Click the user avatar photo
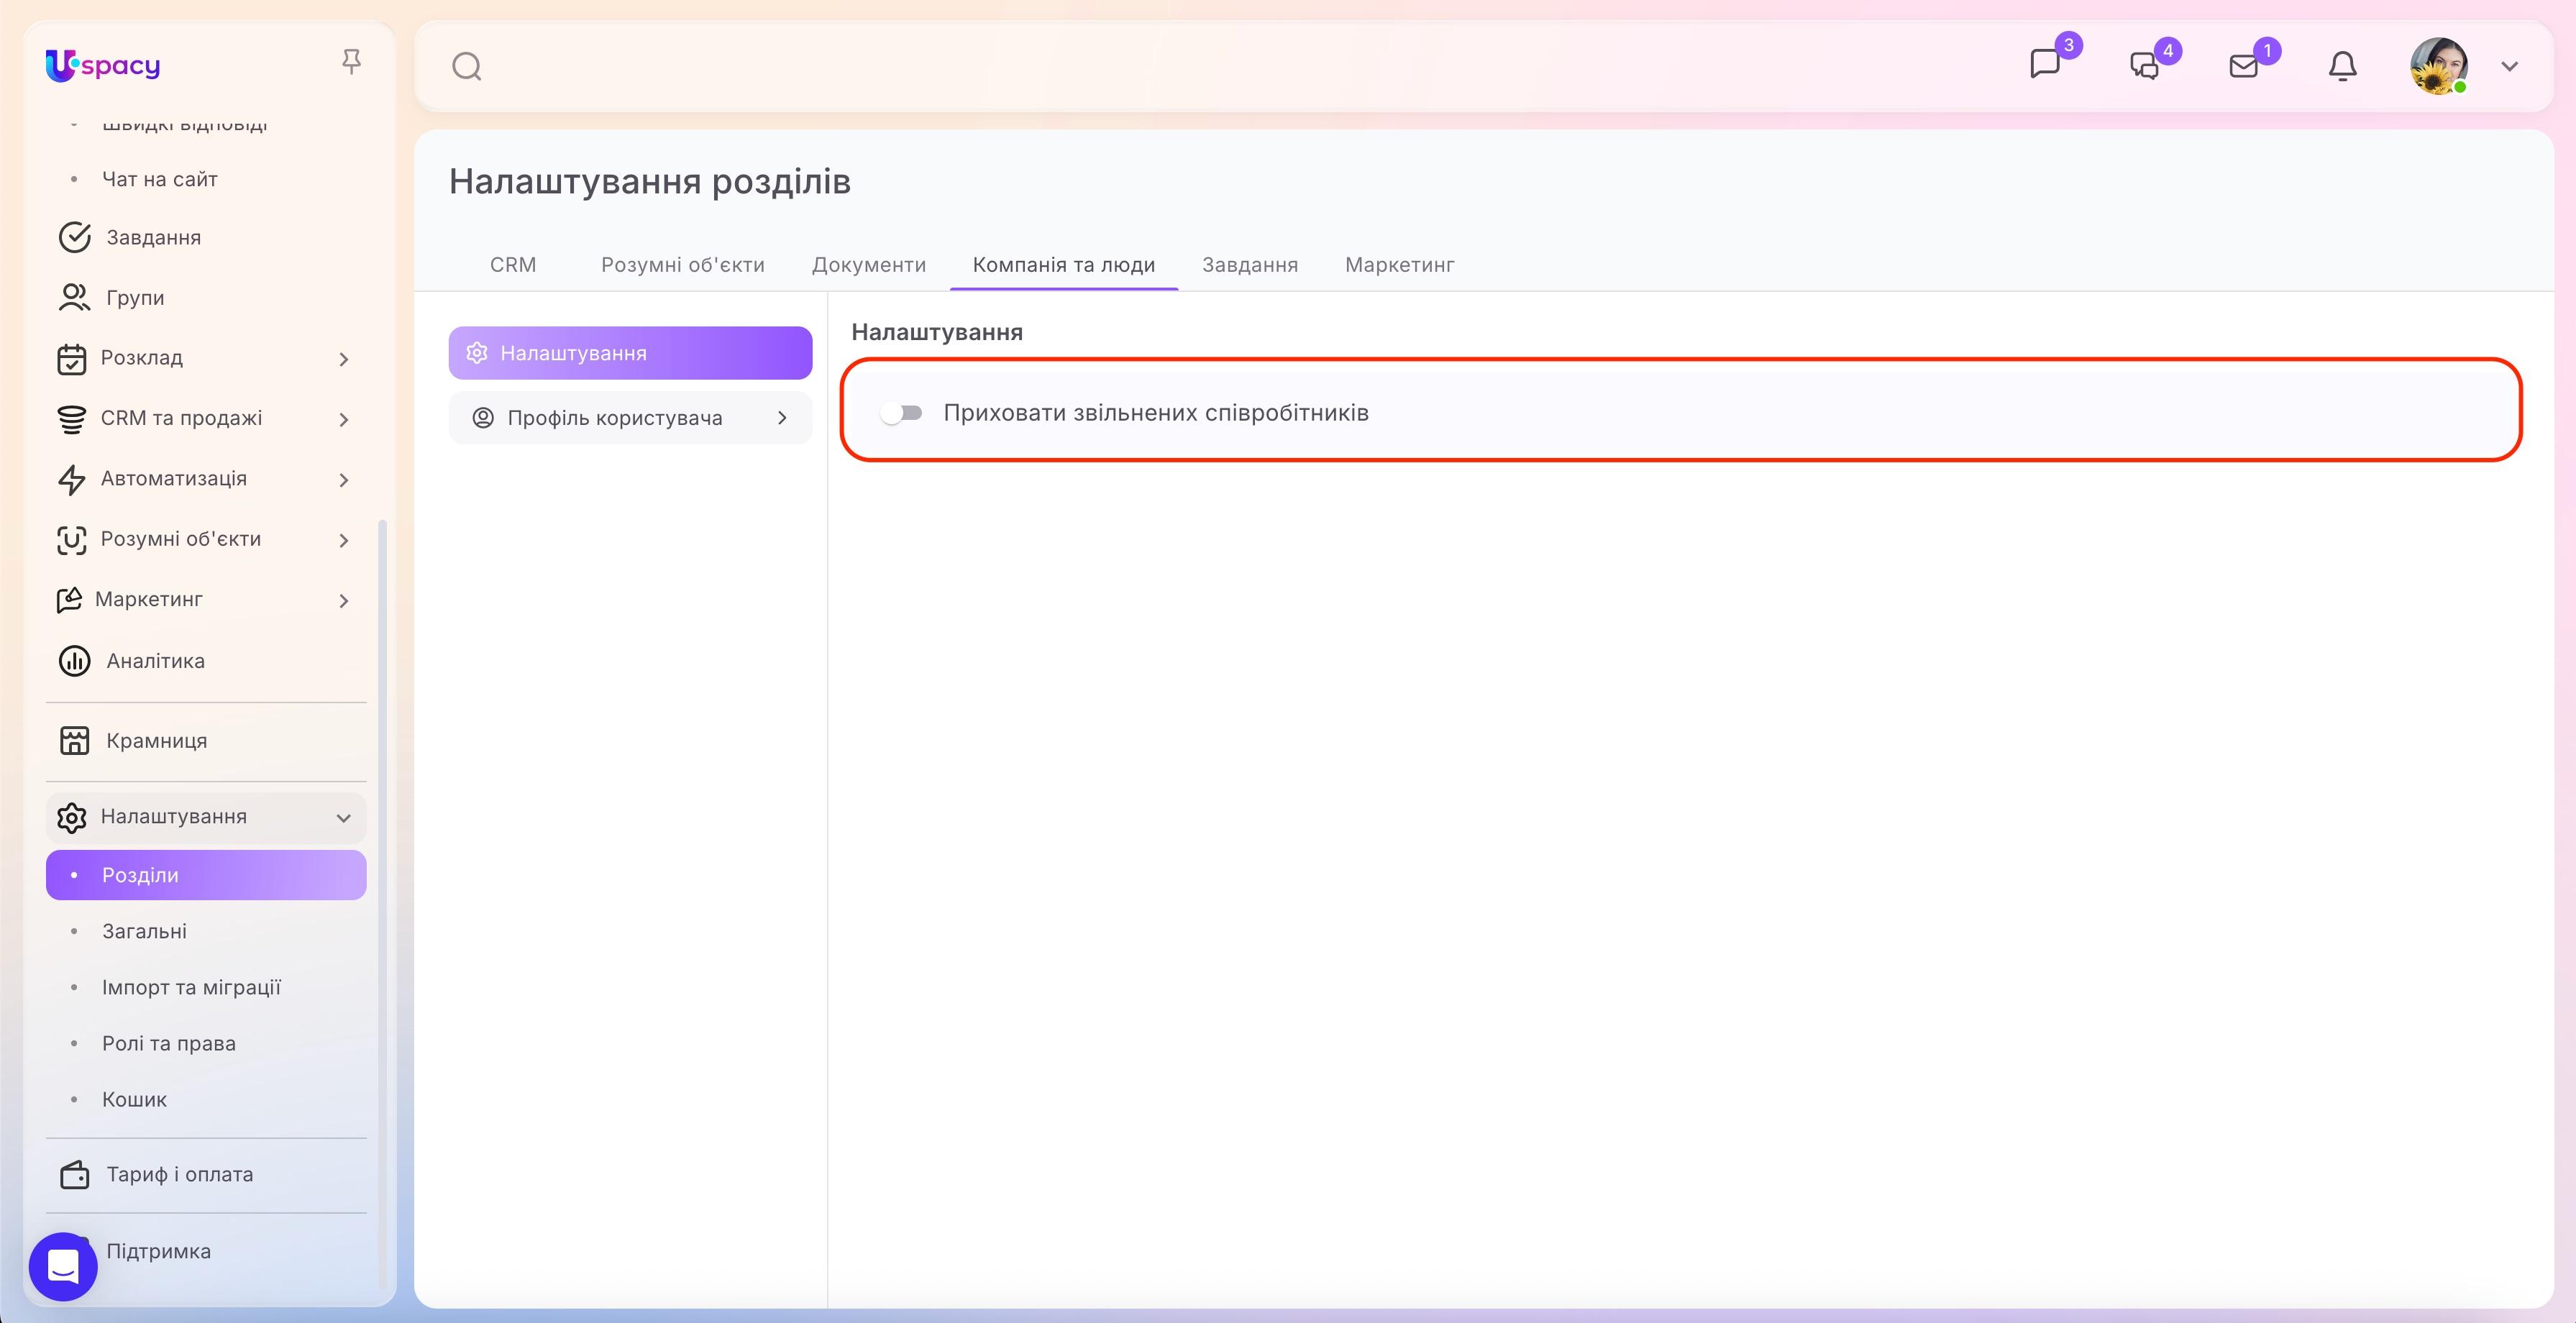Image resolution: width=2576 pixels, height=1323 pixels. click(2438, 67)
